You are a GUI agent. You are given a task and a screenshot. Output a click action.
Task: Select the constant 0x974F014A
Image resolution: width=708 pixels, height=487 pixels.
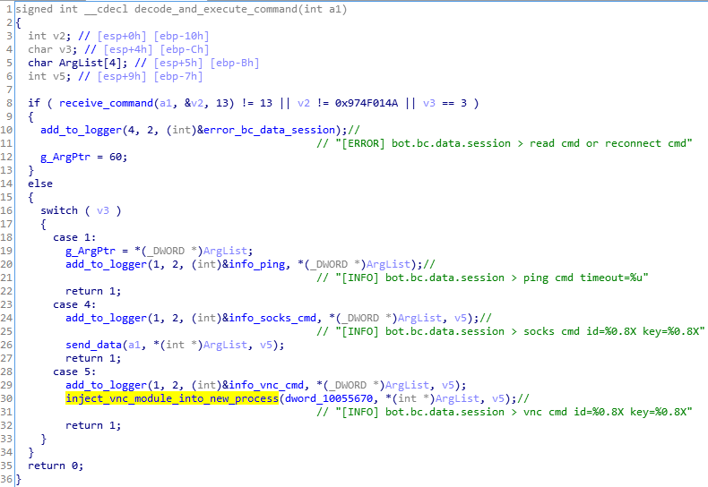click(x=367, y=103)
